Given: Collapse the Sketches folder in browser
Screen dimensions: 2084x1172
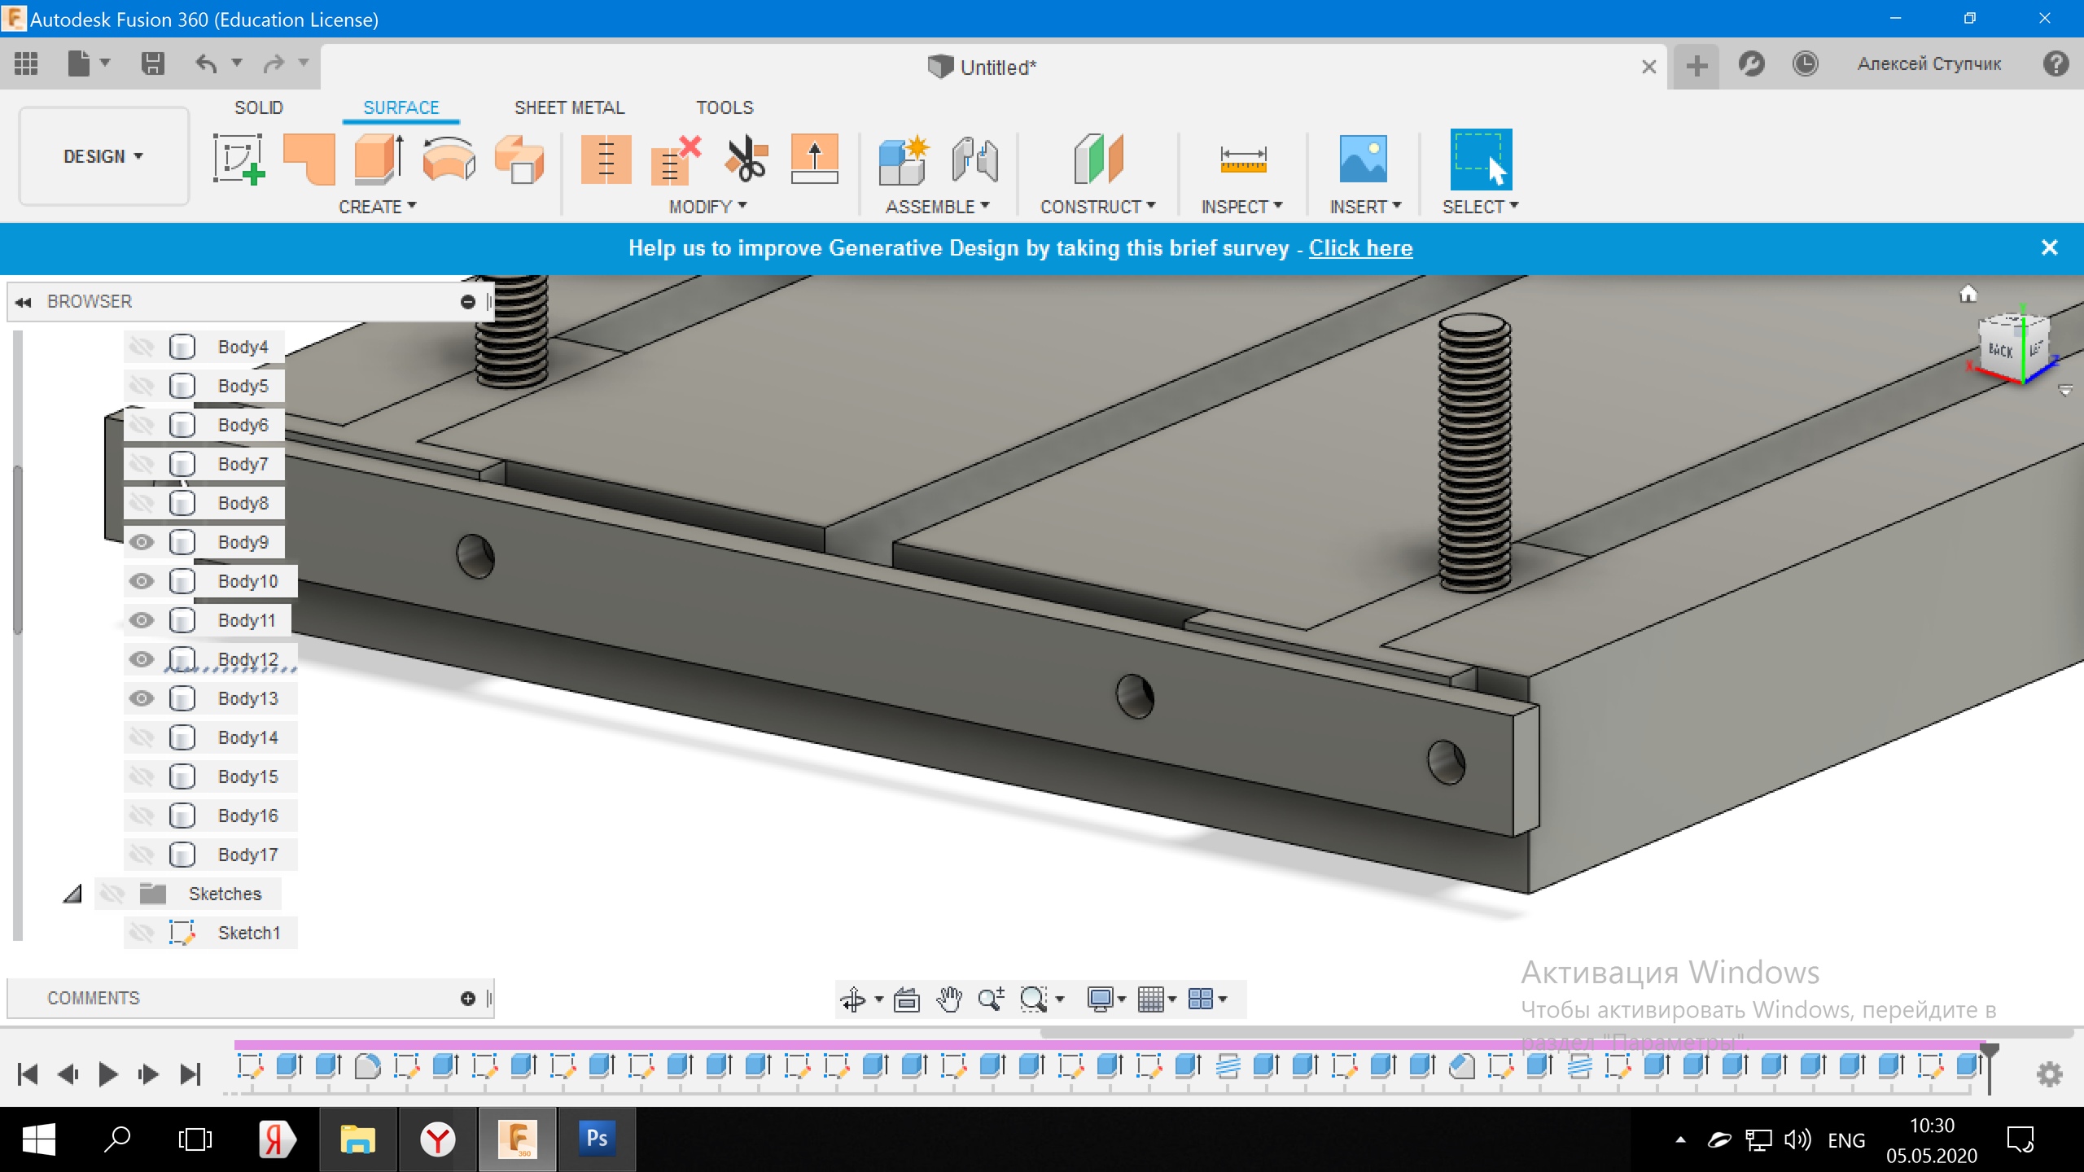Looking at the screenshot, I should point(72,894).
